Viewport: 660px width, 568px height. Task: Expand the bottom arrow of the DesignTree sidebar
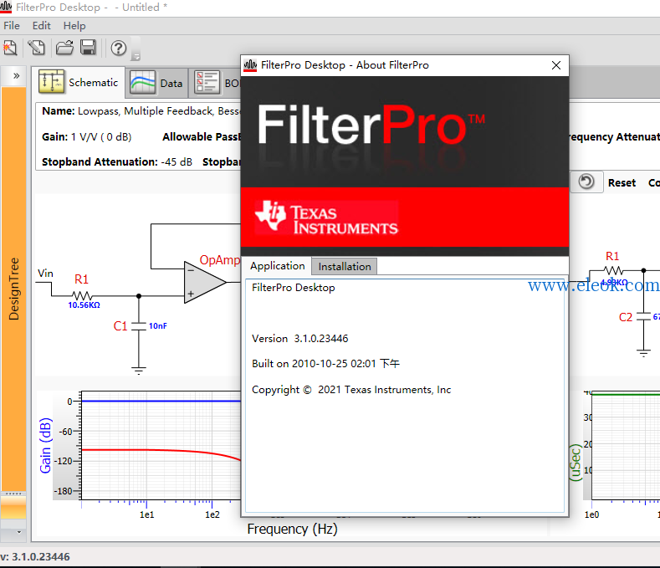click(x=19, y=532)
